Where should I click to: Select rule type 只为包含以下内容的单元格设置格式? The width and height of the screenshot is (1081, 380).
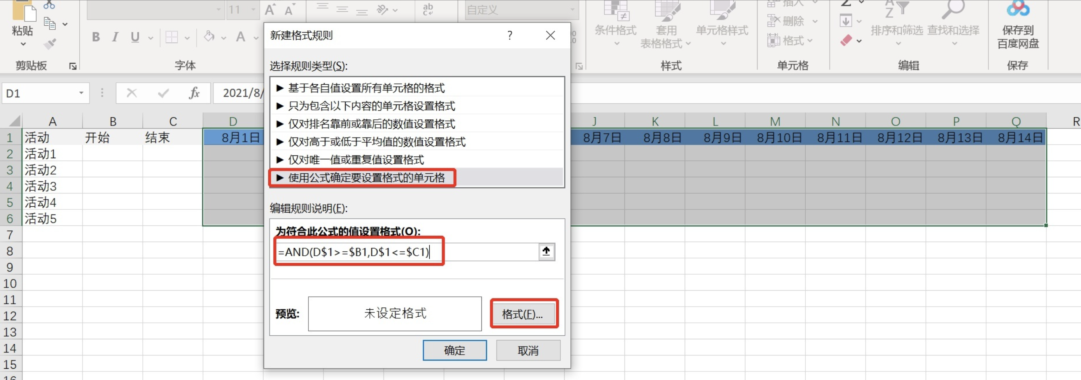[417, 106]
